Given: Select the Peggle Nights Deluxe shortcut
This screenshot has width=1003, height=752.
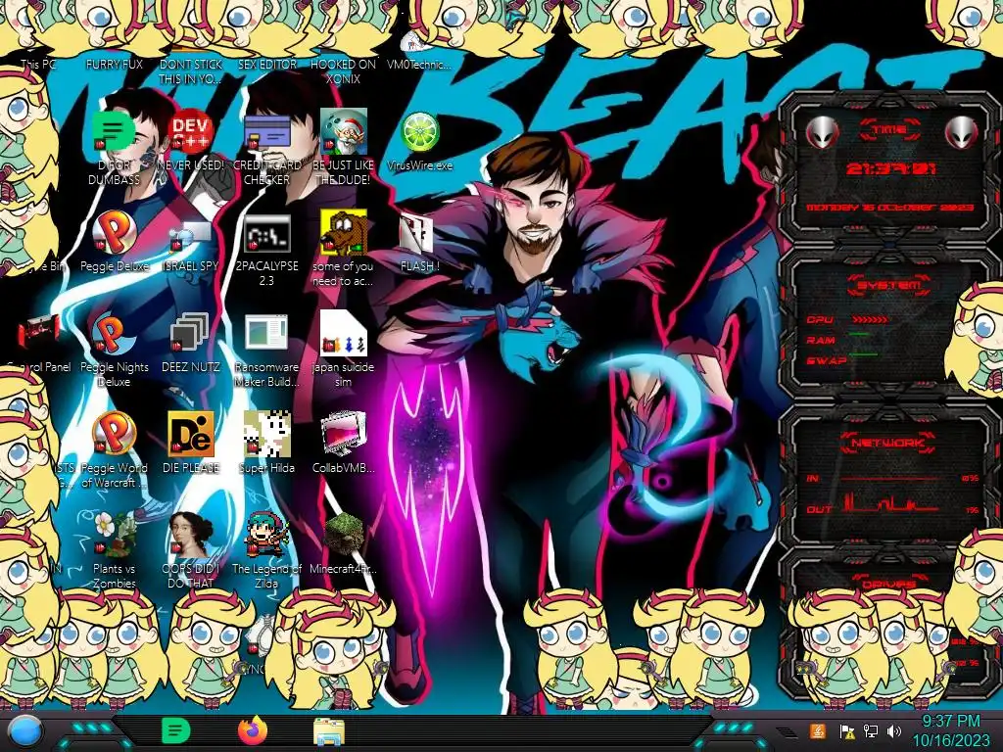Looking at the screenshot, I should pyautogui.click(x=114, y=334).
